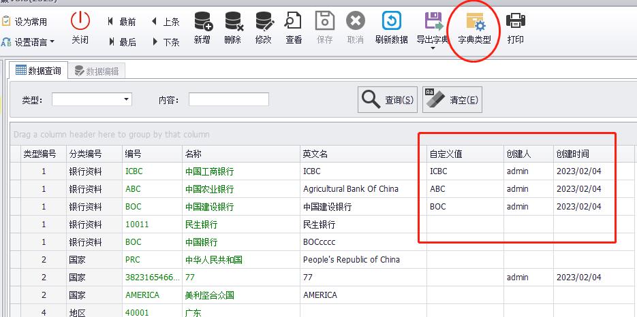Jump to first record with 最前

point(122,22)
